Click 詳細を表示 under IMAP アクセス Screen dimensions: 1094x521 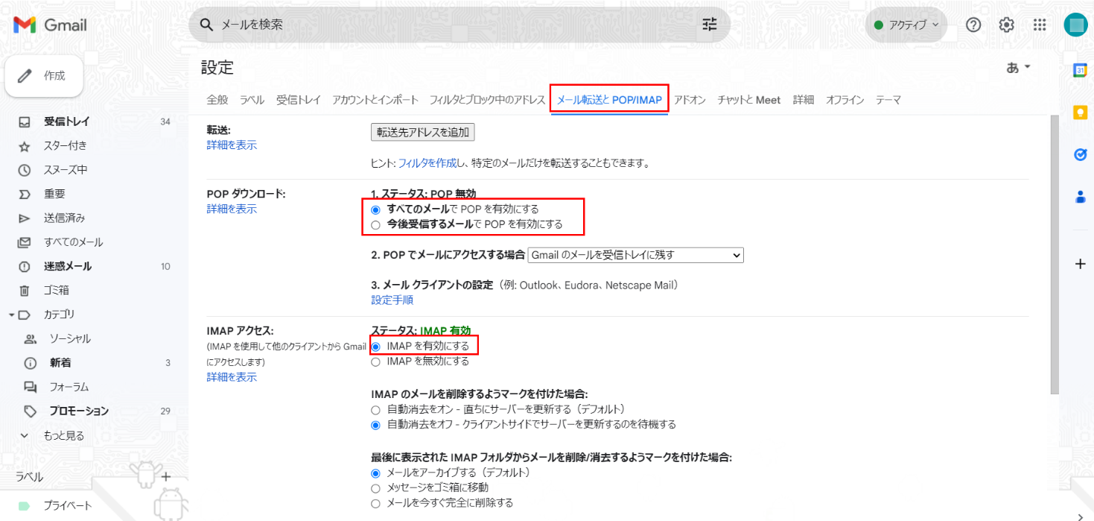click(232, 377)
